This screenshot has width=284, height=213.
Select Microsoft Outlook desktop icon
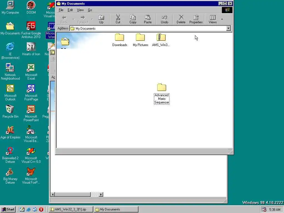click(10, 93)
